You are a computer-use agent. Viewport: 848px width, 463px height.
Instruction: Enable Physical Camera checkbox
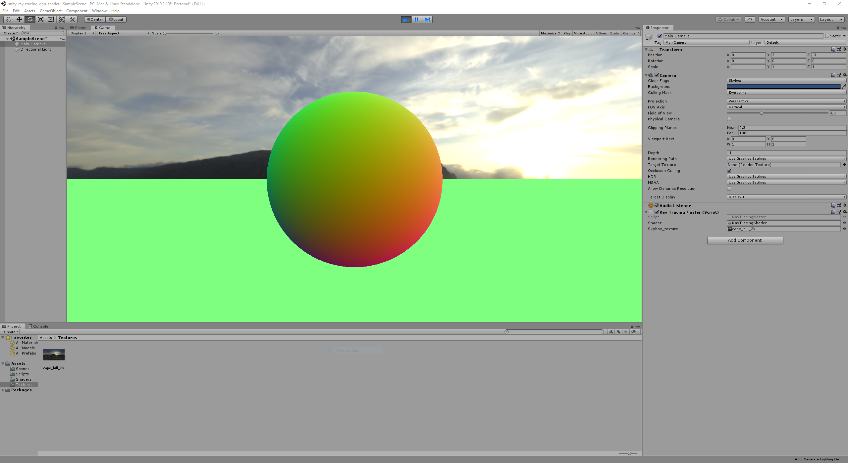(x=729, y=119)
